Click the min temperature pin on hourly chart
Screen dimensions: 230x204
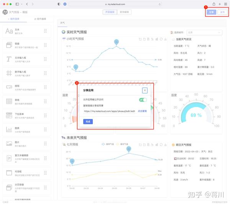(76, 68)
